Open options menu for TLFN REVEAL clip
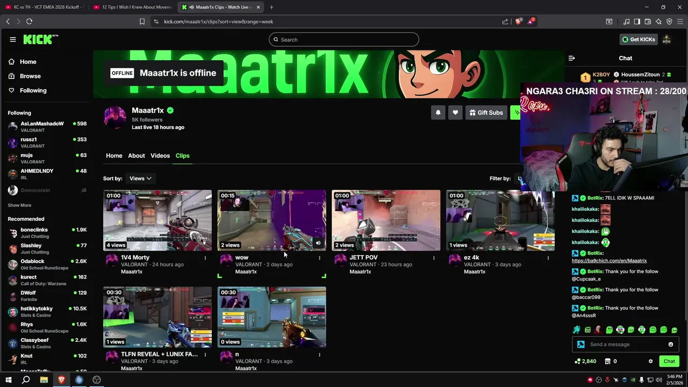The width and height of the screenshot is (688, 387). 205,355
